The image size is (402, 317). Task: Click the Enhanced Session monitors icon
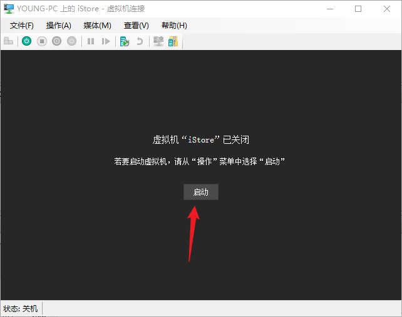pos(158,41)
